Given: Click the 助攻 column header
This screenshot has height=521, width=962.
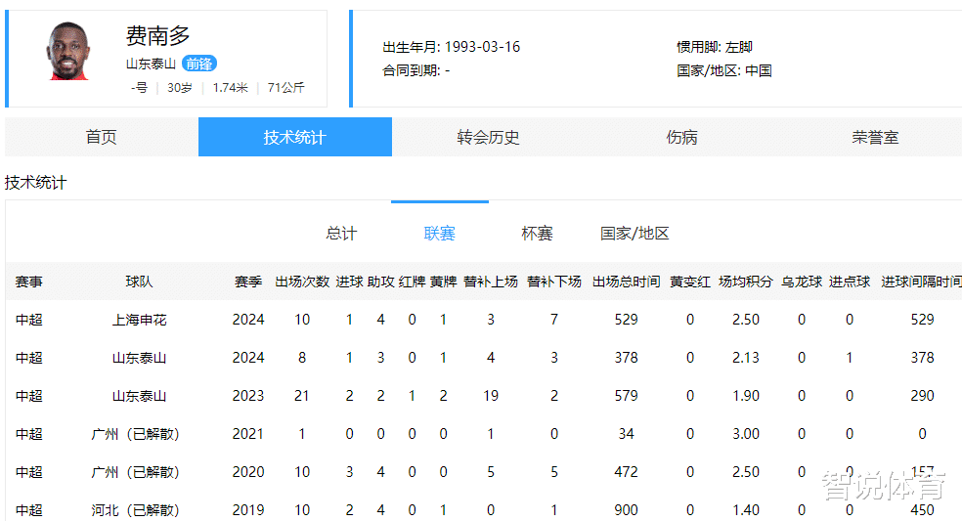Looking at the screenshot, I should tap(380, 282).
